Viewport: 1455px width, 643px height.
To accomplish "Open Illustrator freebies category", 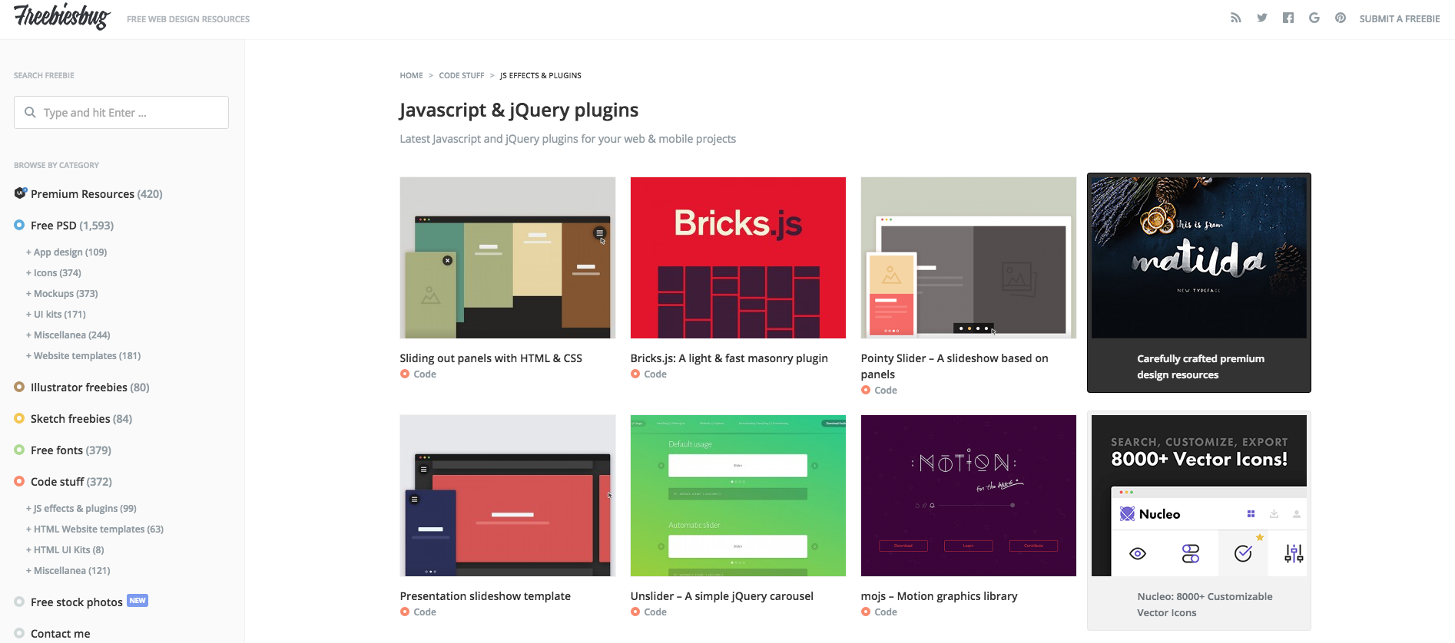I will tap(90, 387).
